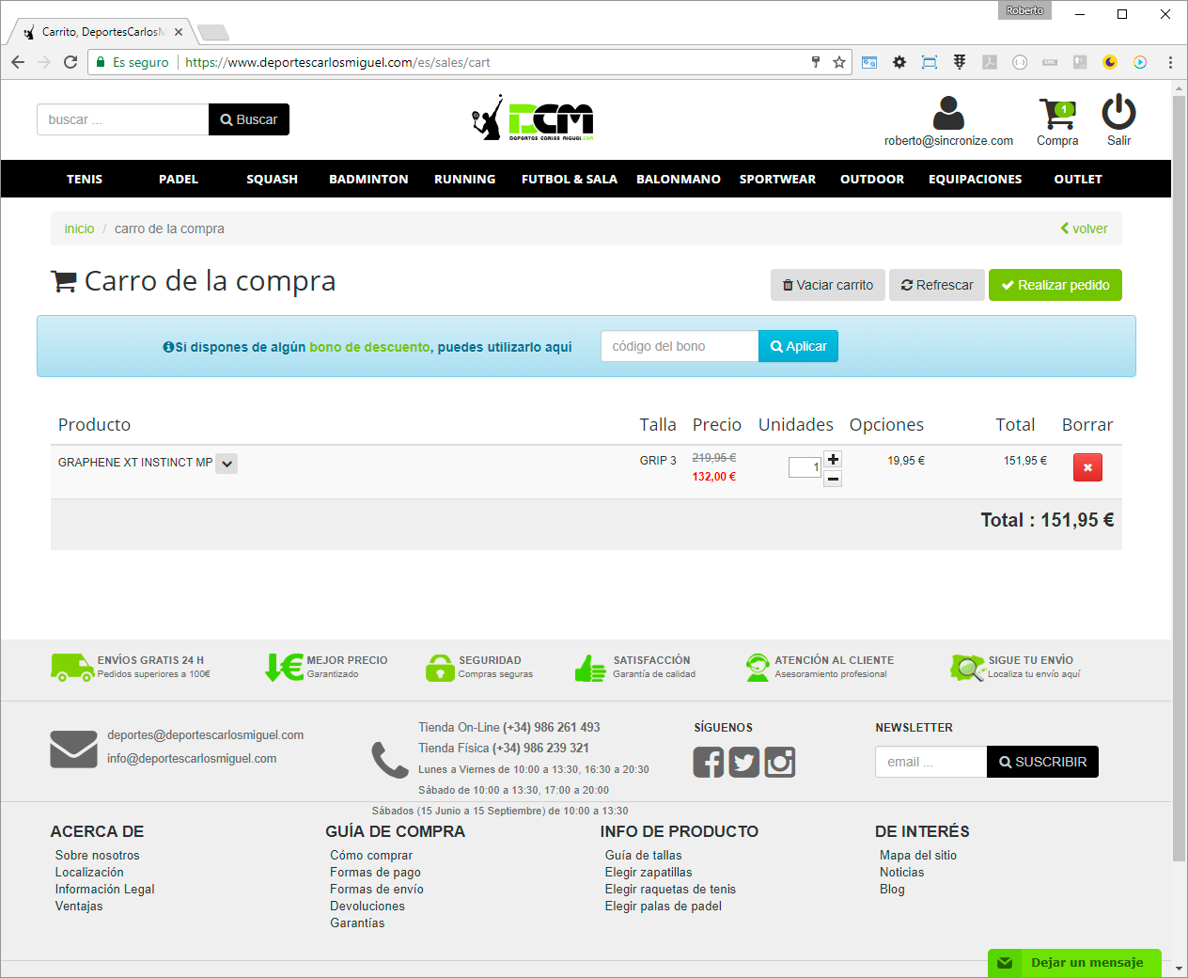Click the Envíos Gratis 24 H truck icon
The image size is (1188, 978).
pos(71,667)
